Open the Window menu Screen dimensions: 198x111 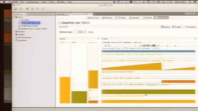(x=61, y=2)
